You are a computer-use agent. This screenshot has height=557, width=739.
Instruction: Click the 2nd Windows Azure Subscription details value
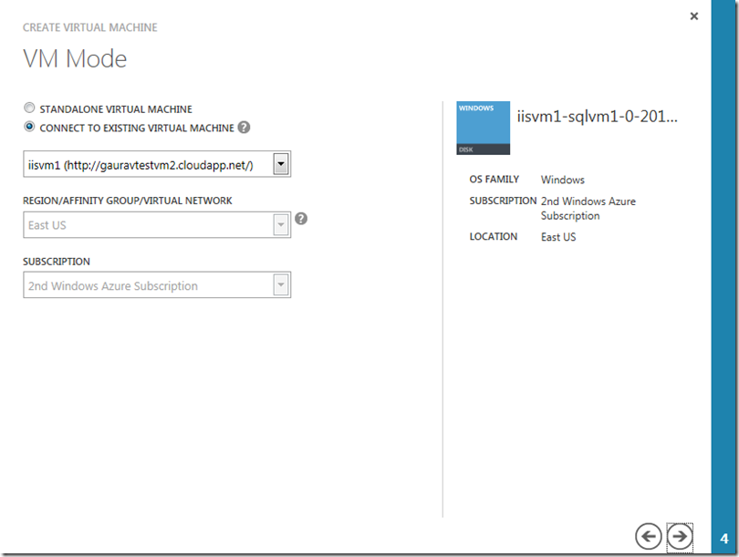pyautogui.click(x=588, y=208)
